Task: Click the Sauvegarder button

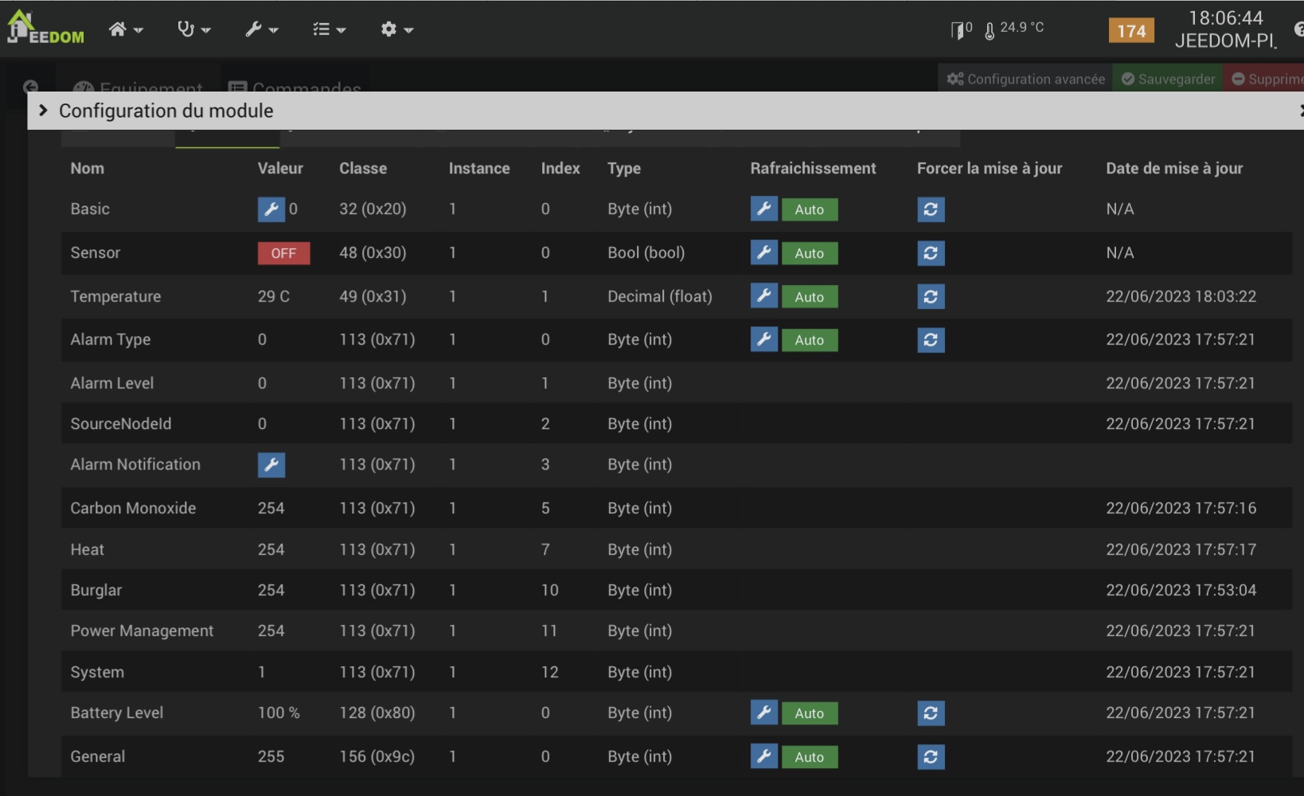Action: (x=1168, y=79)
